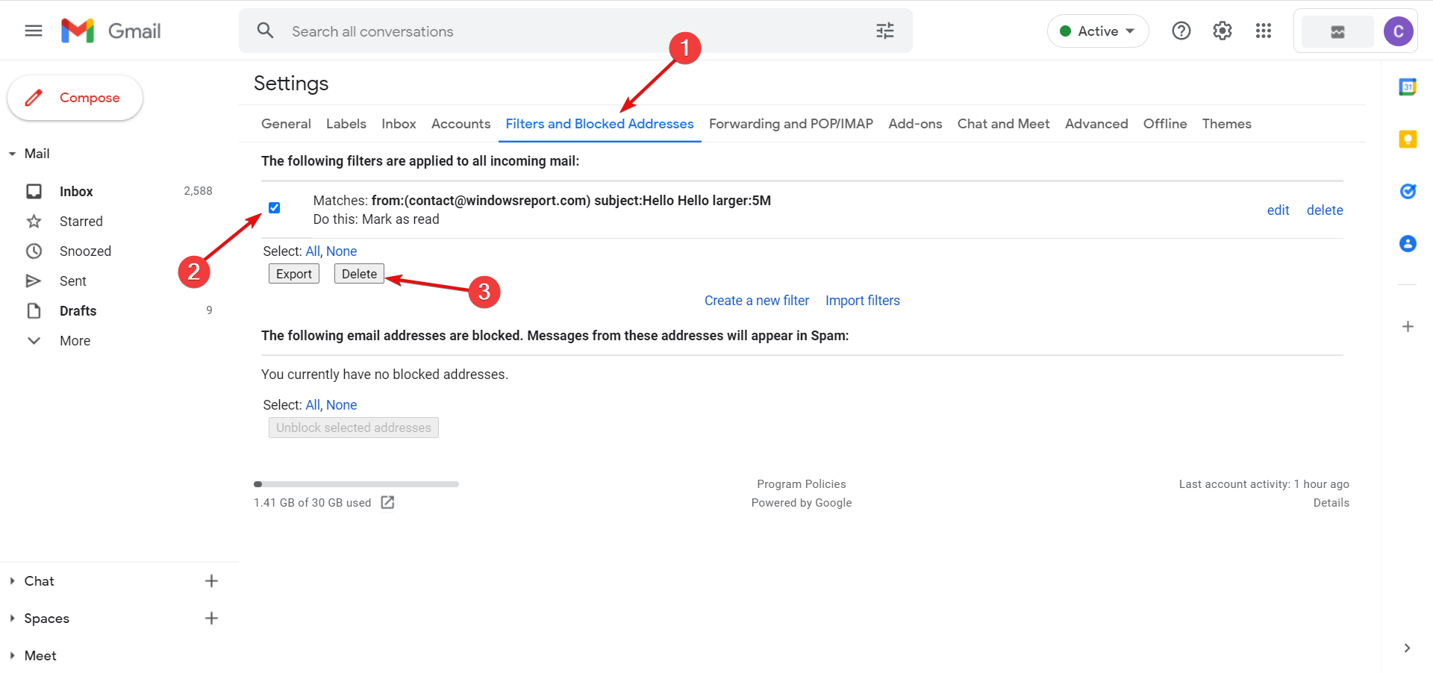The width and height of the screenshot is (1433, 673).
Task: Open Google Keep side panel icon
Action: tap(1408, 140)
